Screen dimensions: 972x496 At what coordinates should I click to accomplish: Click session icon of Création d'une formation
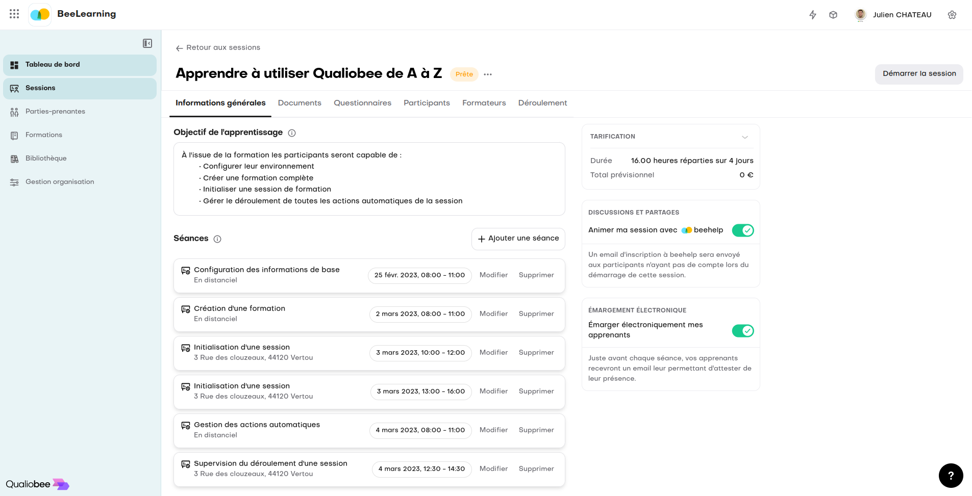pyautogui.click(x=186, y=309)
